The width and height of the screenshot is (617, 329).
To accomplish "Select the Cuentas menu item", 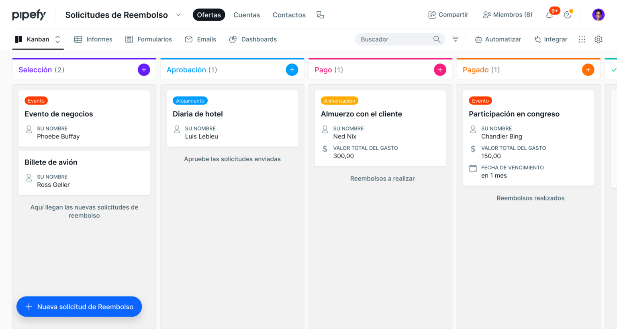I will 247,15.
